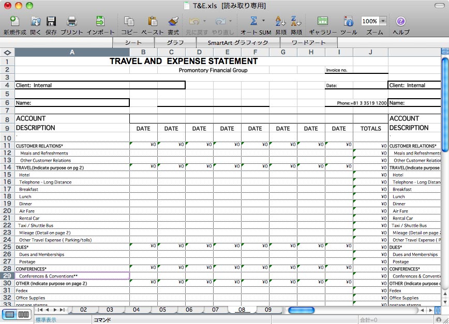
Task: Select 'Telephone - Long Distance' cell in column A
Action: [72, 182]
